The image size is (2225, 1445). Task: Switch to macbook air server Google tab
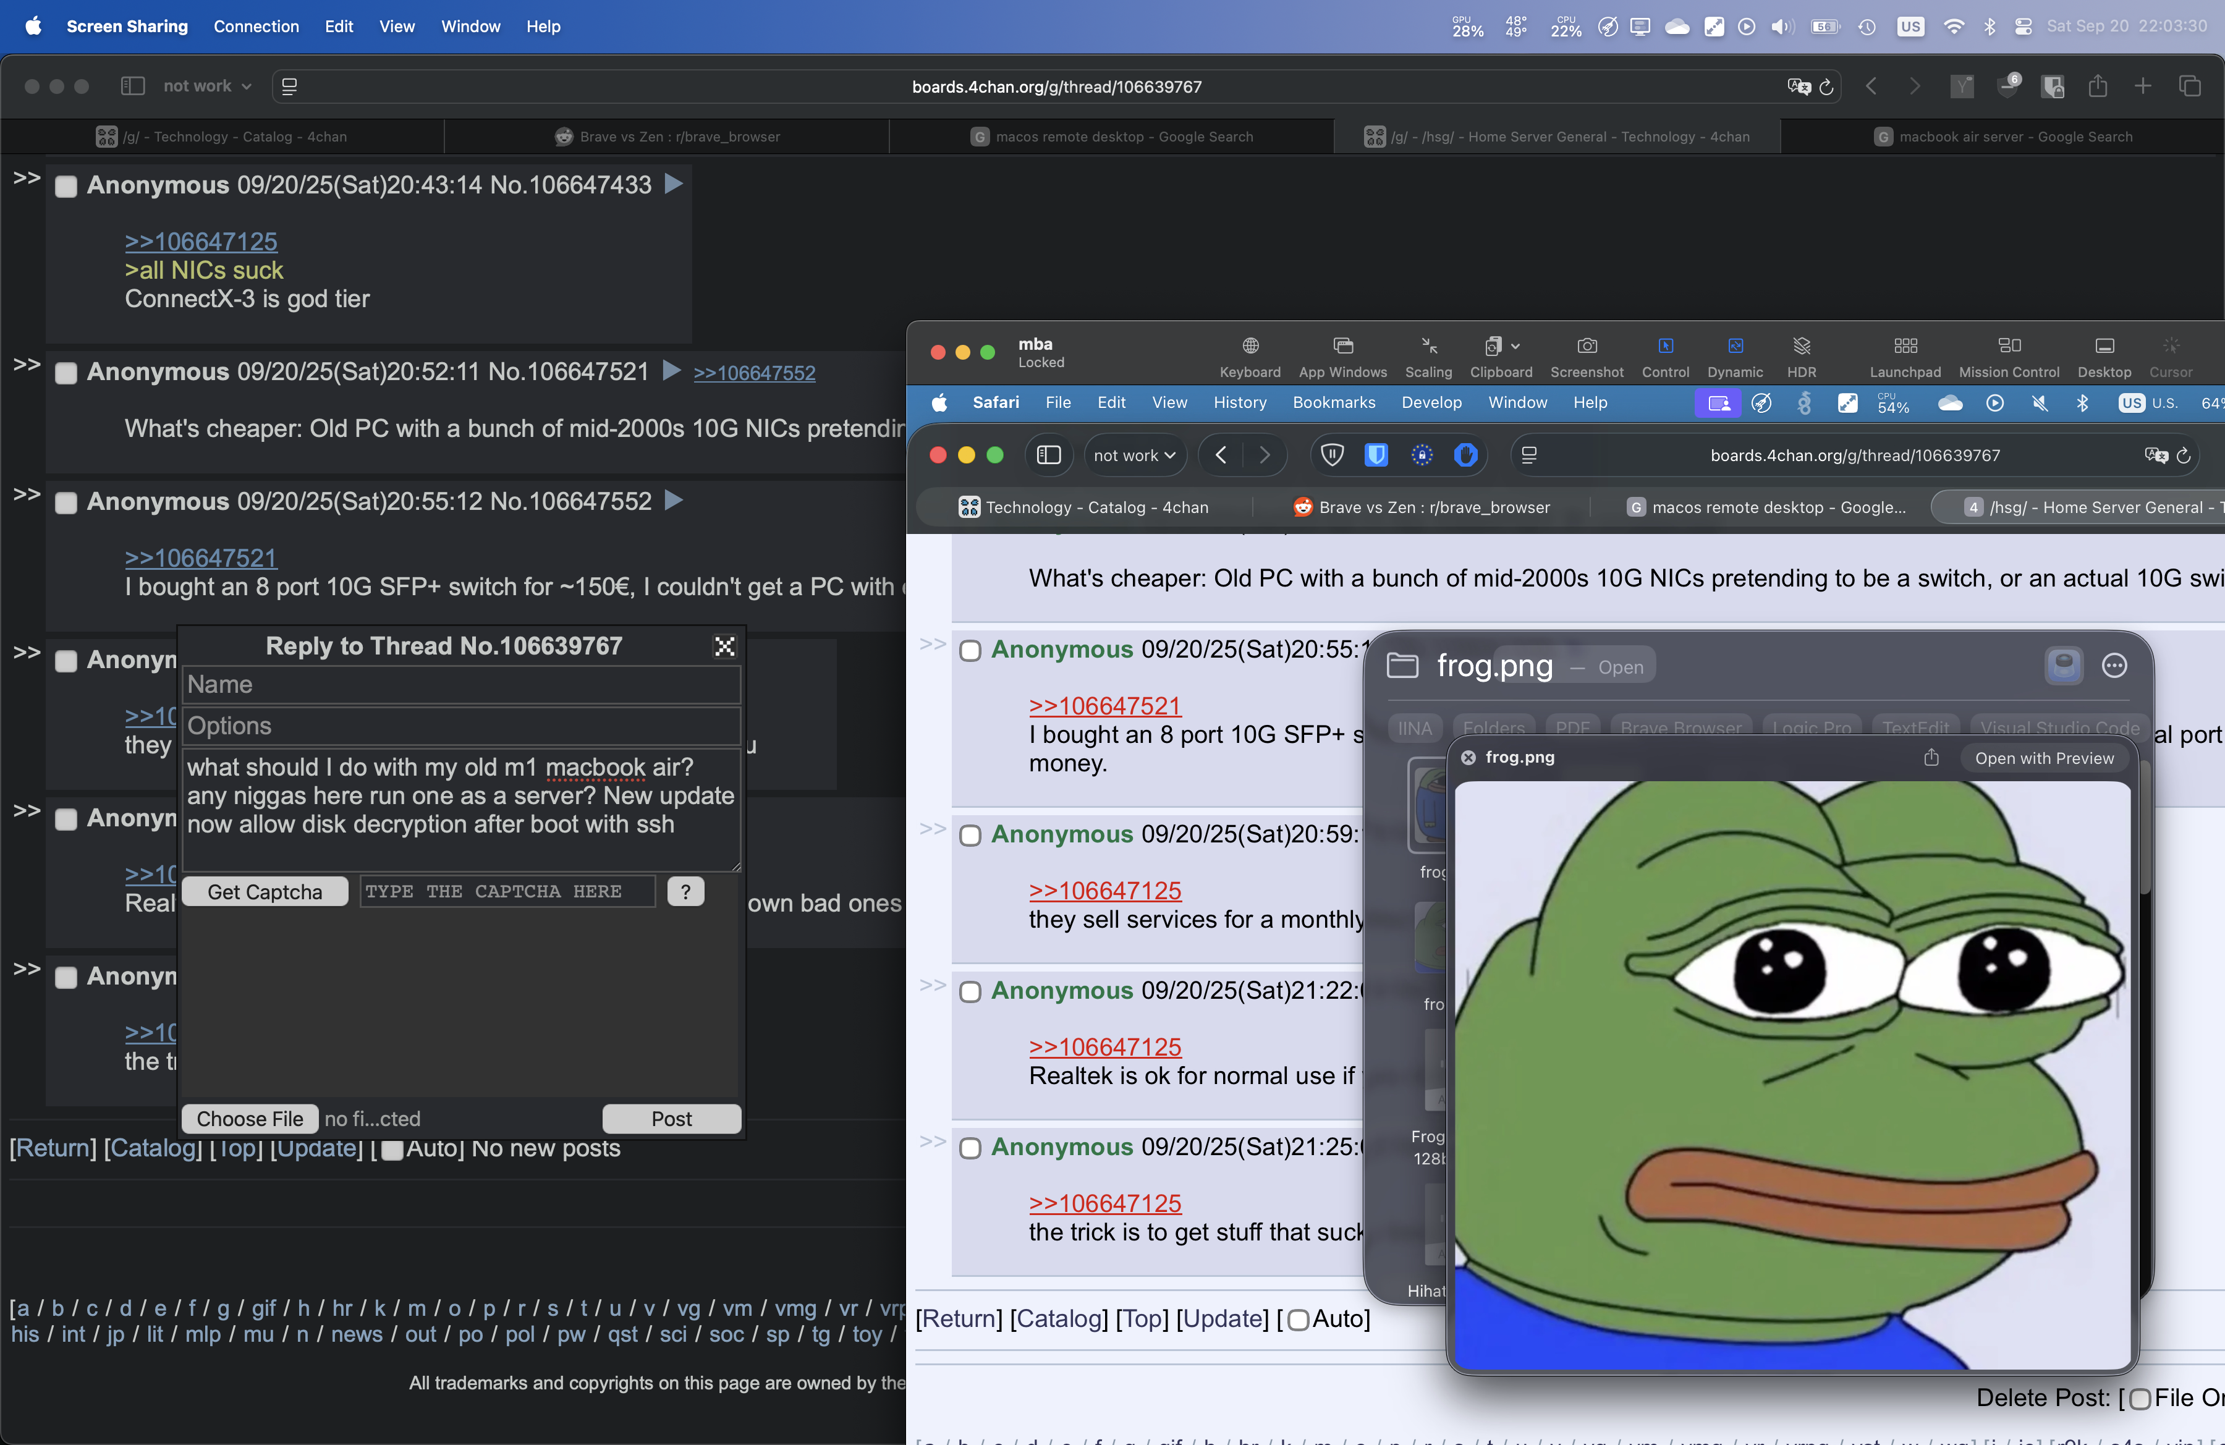tap(2002, 137)
